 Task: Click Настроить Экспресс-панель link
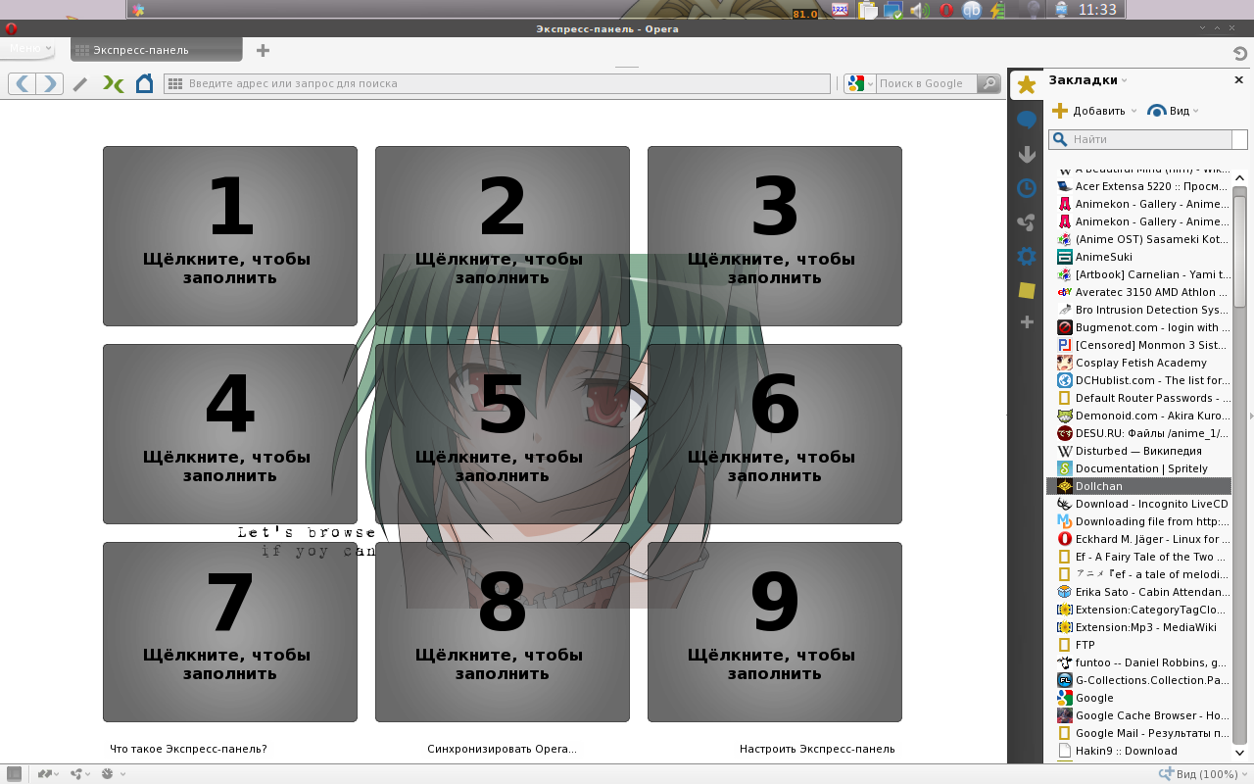click(x=817, y=749)
